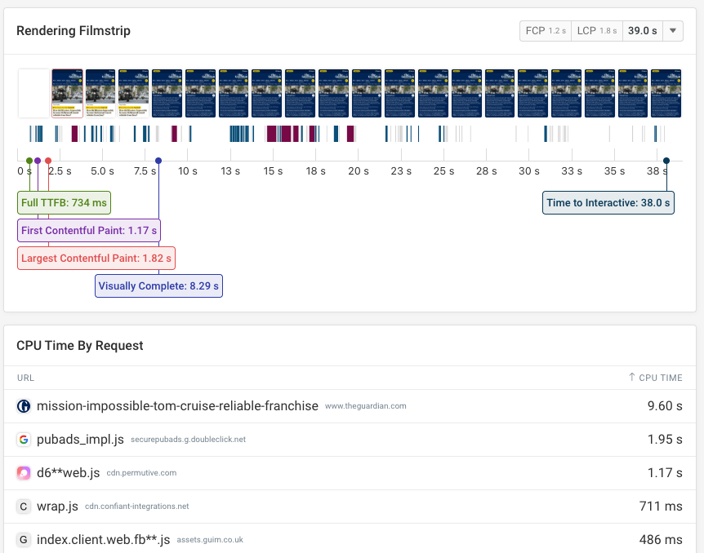Click the Google icon beside pubads_impl.js

point(23,439)
